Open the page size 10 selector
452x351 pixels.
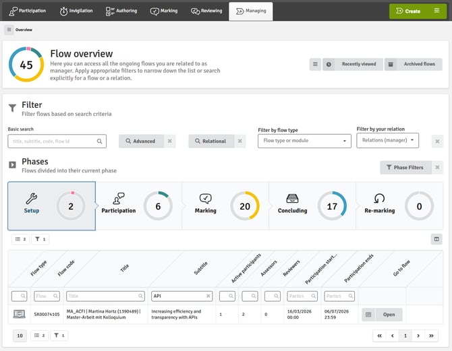click(x=20, y=336)
